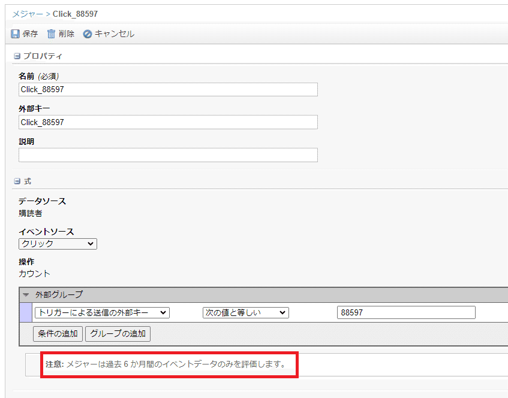This screenshot has height=398, width=508.
Task: Click the 購読者 data source text
Action: click(31, 214)
